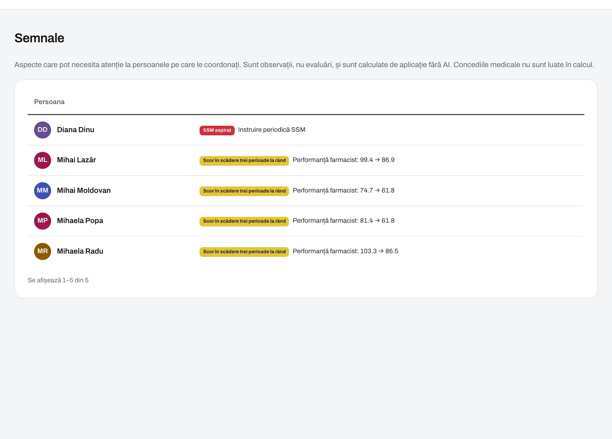Click Mihai Lazăr's ML avatar

(x=43, y=160)
